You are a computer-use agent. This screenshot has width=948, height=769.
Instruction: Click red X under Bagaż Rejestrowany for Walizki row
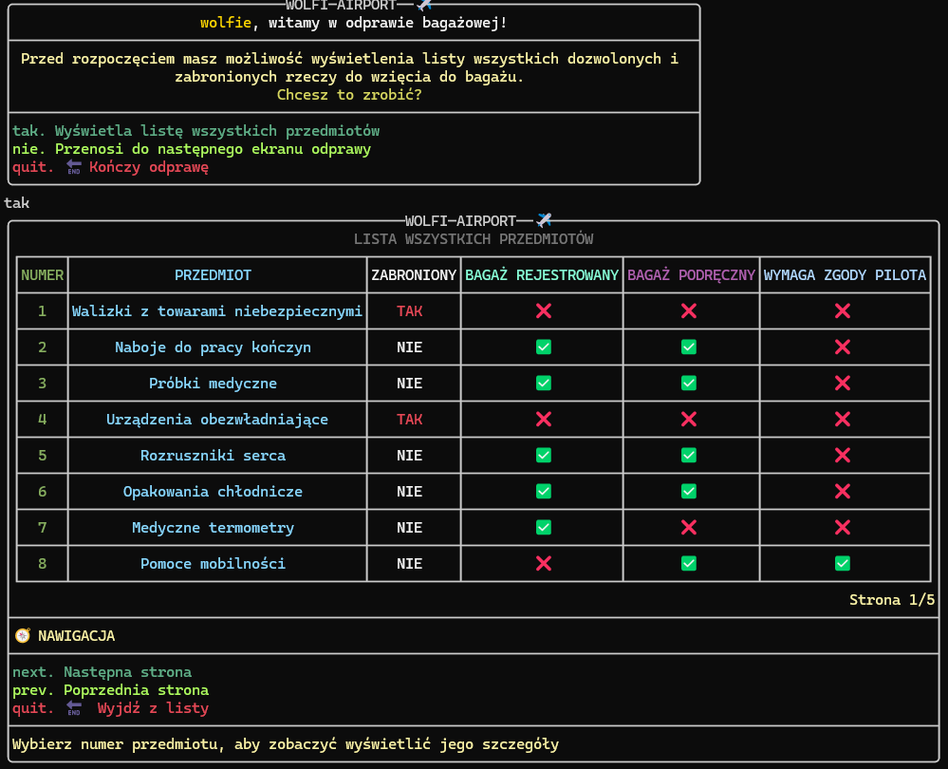(x=544, y=311)
